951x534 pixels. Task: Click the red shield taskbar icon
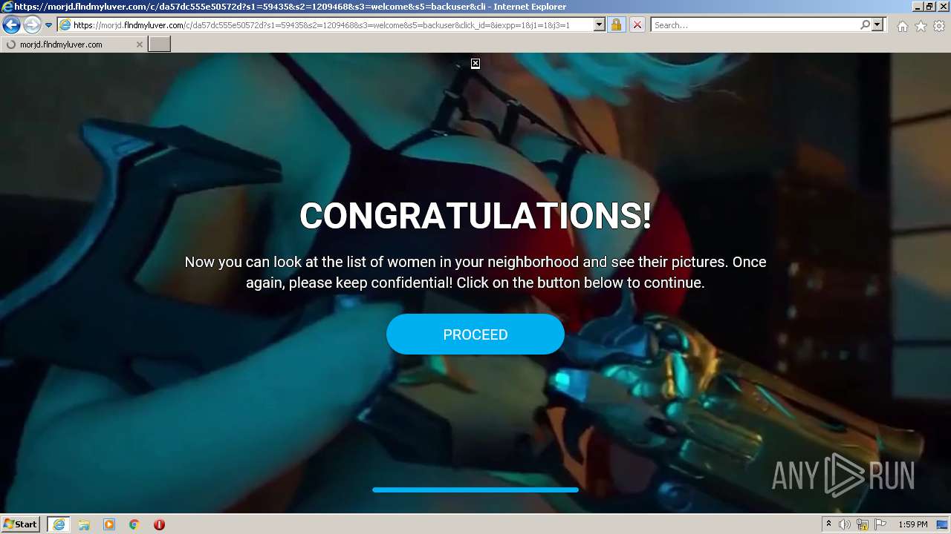pos(159,524)
